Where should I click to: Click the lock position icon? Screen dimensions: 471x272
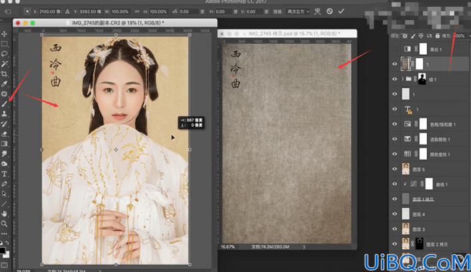[x=421, y=36]
